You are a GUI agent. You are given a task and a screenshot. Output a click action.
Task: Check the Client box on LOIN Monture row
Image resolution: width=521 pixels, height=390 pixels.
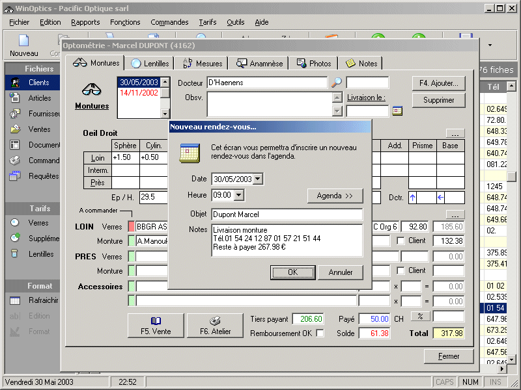401,241
